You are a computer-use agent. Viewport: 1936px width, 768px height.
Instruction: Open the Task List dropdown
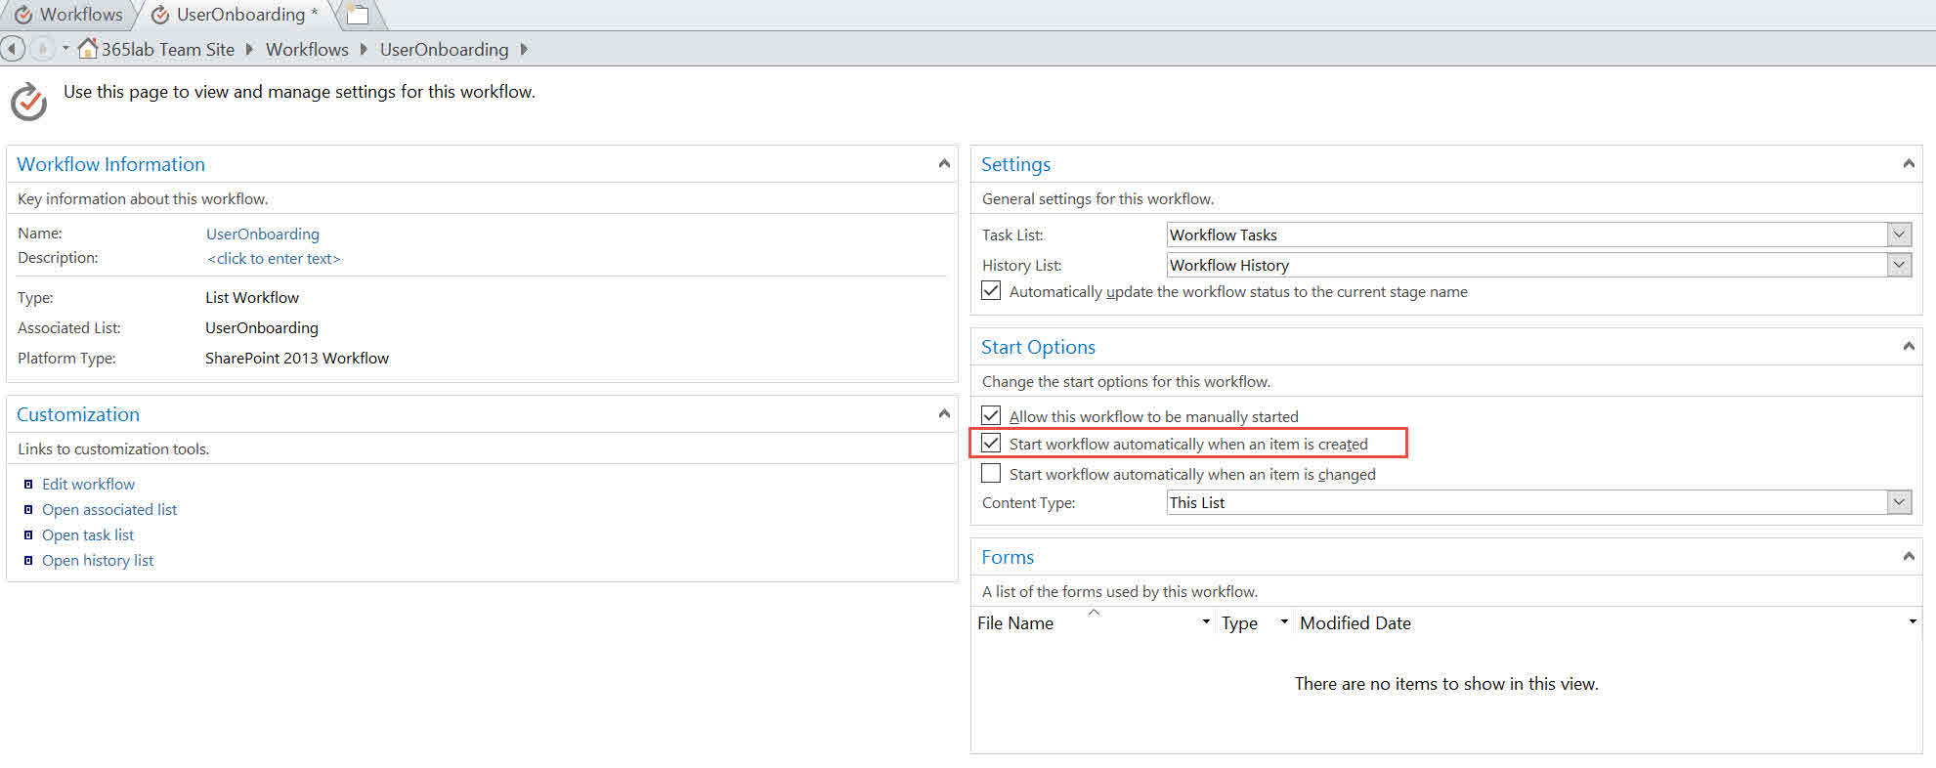(x=1899, y=235)
